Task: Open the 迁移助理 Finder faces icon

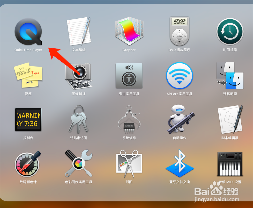Action: (230, 76)
